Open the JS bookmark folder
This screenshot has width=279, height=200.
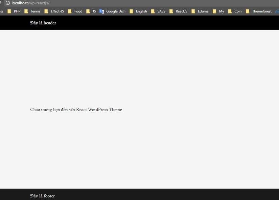[91, 11]
